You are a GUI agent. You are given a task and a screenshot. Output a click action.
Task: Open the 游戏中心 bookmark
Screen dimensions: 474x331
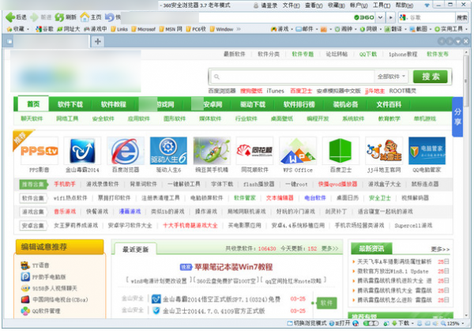(x=96, y=29)
